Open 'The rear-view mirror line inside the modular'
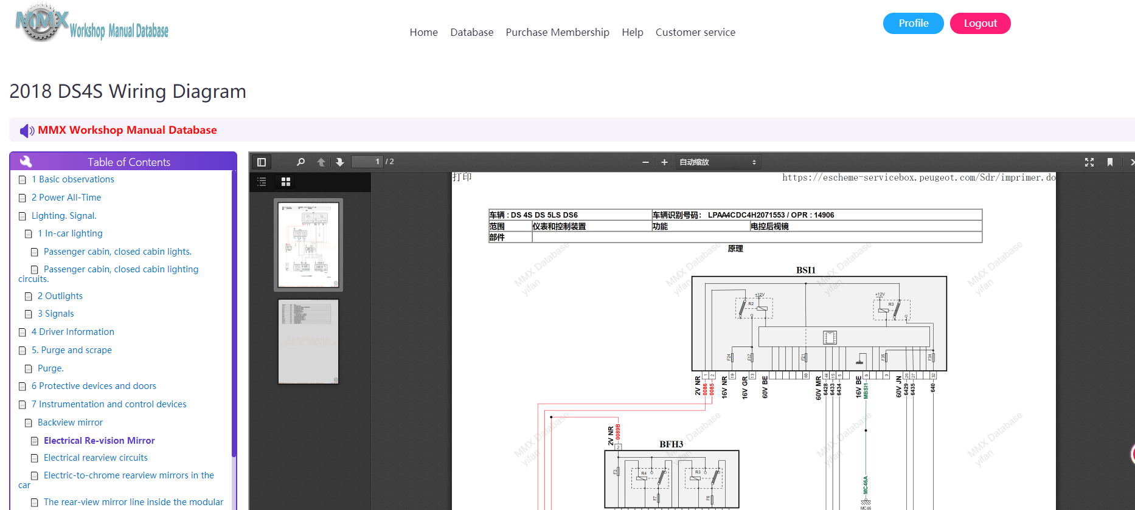This screenshot has width=1135, height=510. 133,502
